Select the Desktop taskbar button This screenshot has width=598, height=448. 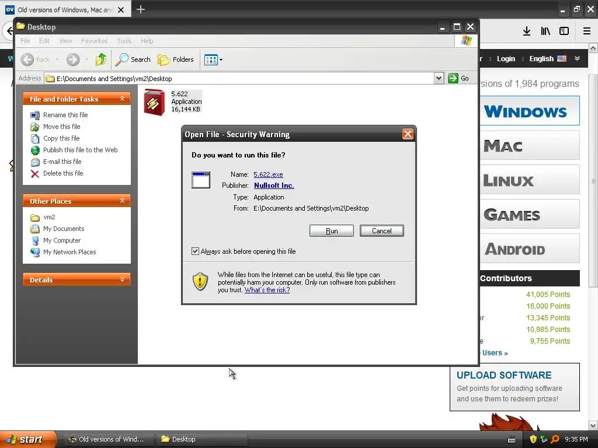(201, 439)
